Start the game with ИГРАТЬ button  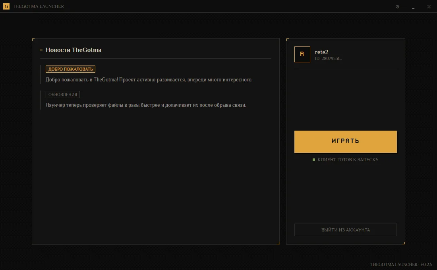point(345,141)
